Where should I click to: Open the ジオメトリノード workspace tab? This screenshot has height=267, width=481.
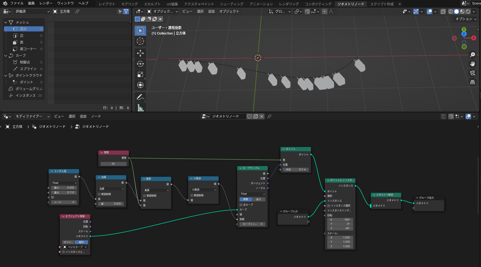point(351,4)
